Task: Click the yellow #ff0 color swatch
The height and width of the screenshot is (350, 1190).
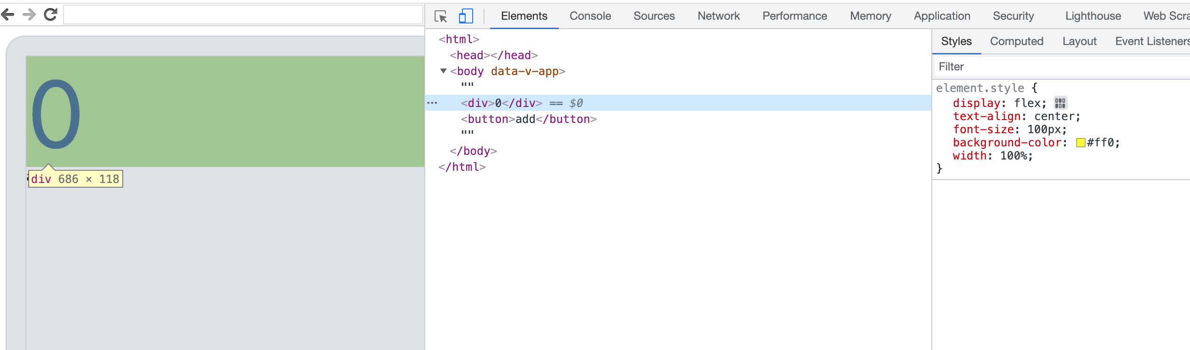Action: (x=1080, y=143)
